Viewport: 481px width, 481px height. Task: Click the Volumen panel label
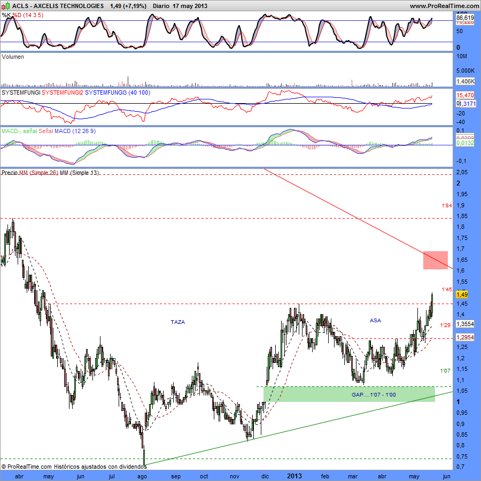pyautogui.click(x=13, y=57)
